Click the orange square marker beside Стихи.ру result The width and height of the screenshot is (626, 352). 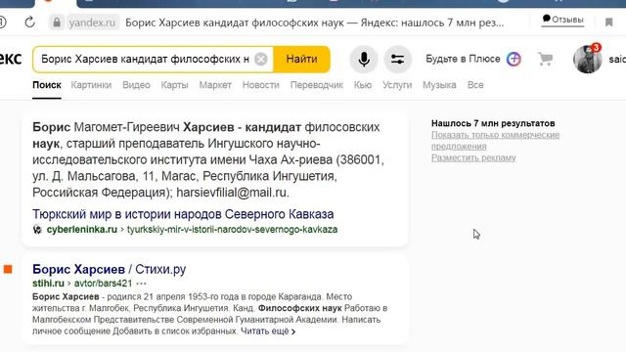pyautogui.click(x=8, y=270)
